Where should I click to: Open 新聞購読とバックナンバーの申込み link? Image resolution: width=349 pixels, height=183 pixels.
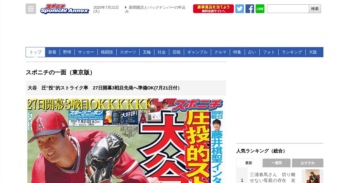click(155, 9)
